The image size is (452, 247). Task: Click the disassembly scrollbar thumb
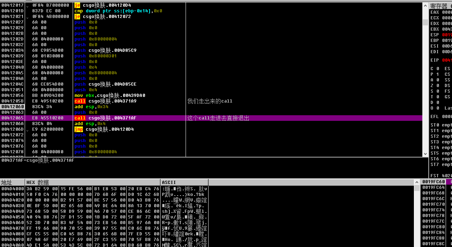point(425,23)
